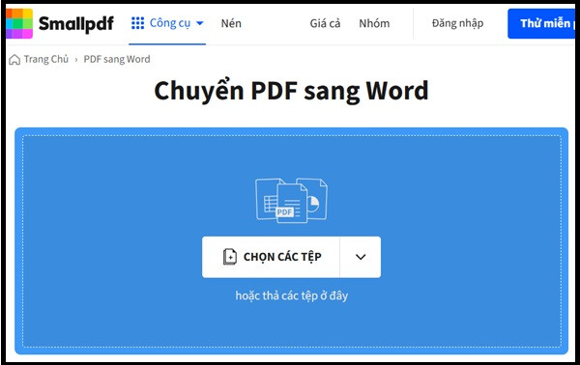Click the home icon in breadcrumb
Viewport: 580px width, 365px height.
(x=14, y=60)
